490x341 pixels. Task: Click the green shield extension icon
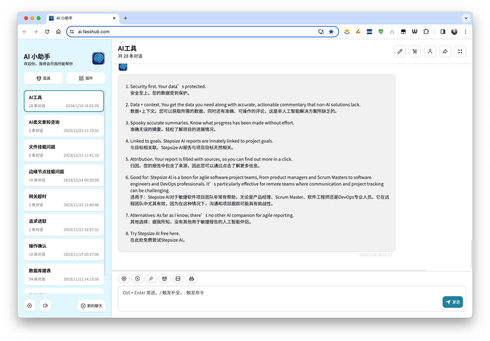point(381,32)
